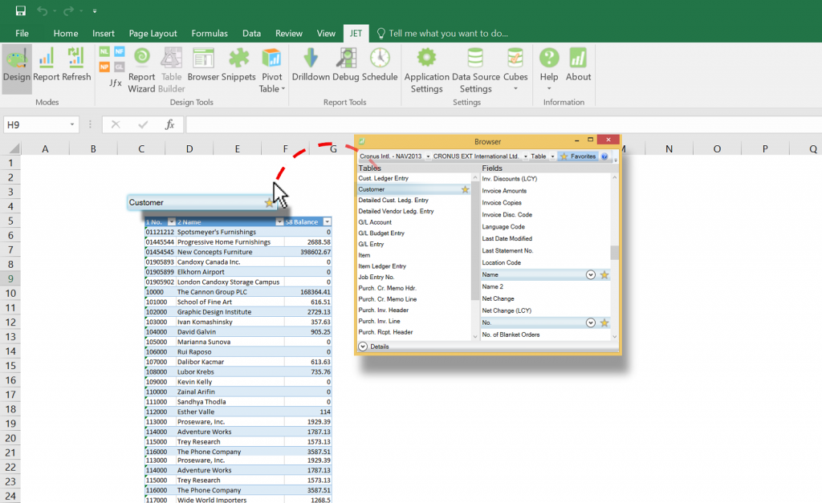Switch to the Page Layout ribbon tab

click(x=153, y=34)
